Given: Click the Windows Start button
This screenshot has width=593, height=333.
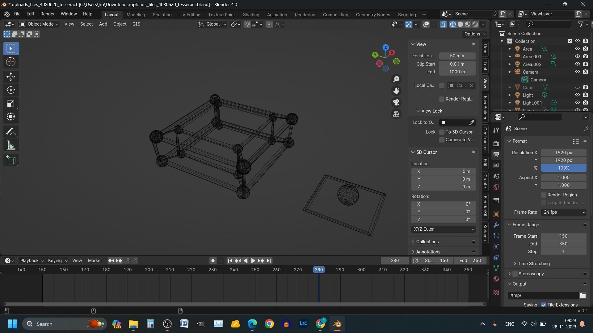Looking at the screenshot, I should [x=12, y=324].
